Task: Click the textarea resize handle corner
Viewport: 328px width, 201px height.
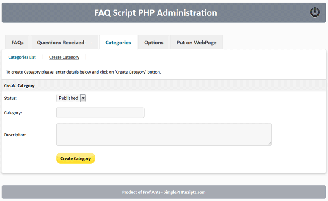Action: (269, 144)
